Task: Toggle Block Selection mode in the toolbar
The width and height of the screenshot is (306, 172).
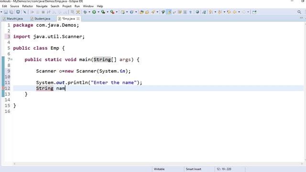Action: coord(185,12)
